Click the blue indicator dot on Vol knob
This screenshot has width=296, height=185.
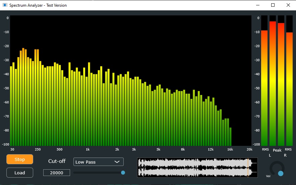coord(281,173)
